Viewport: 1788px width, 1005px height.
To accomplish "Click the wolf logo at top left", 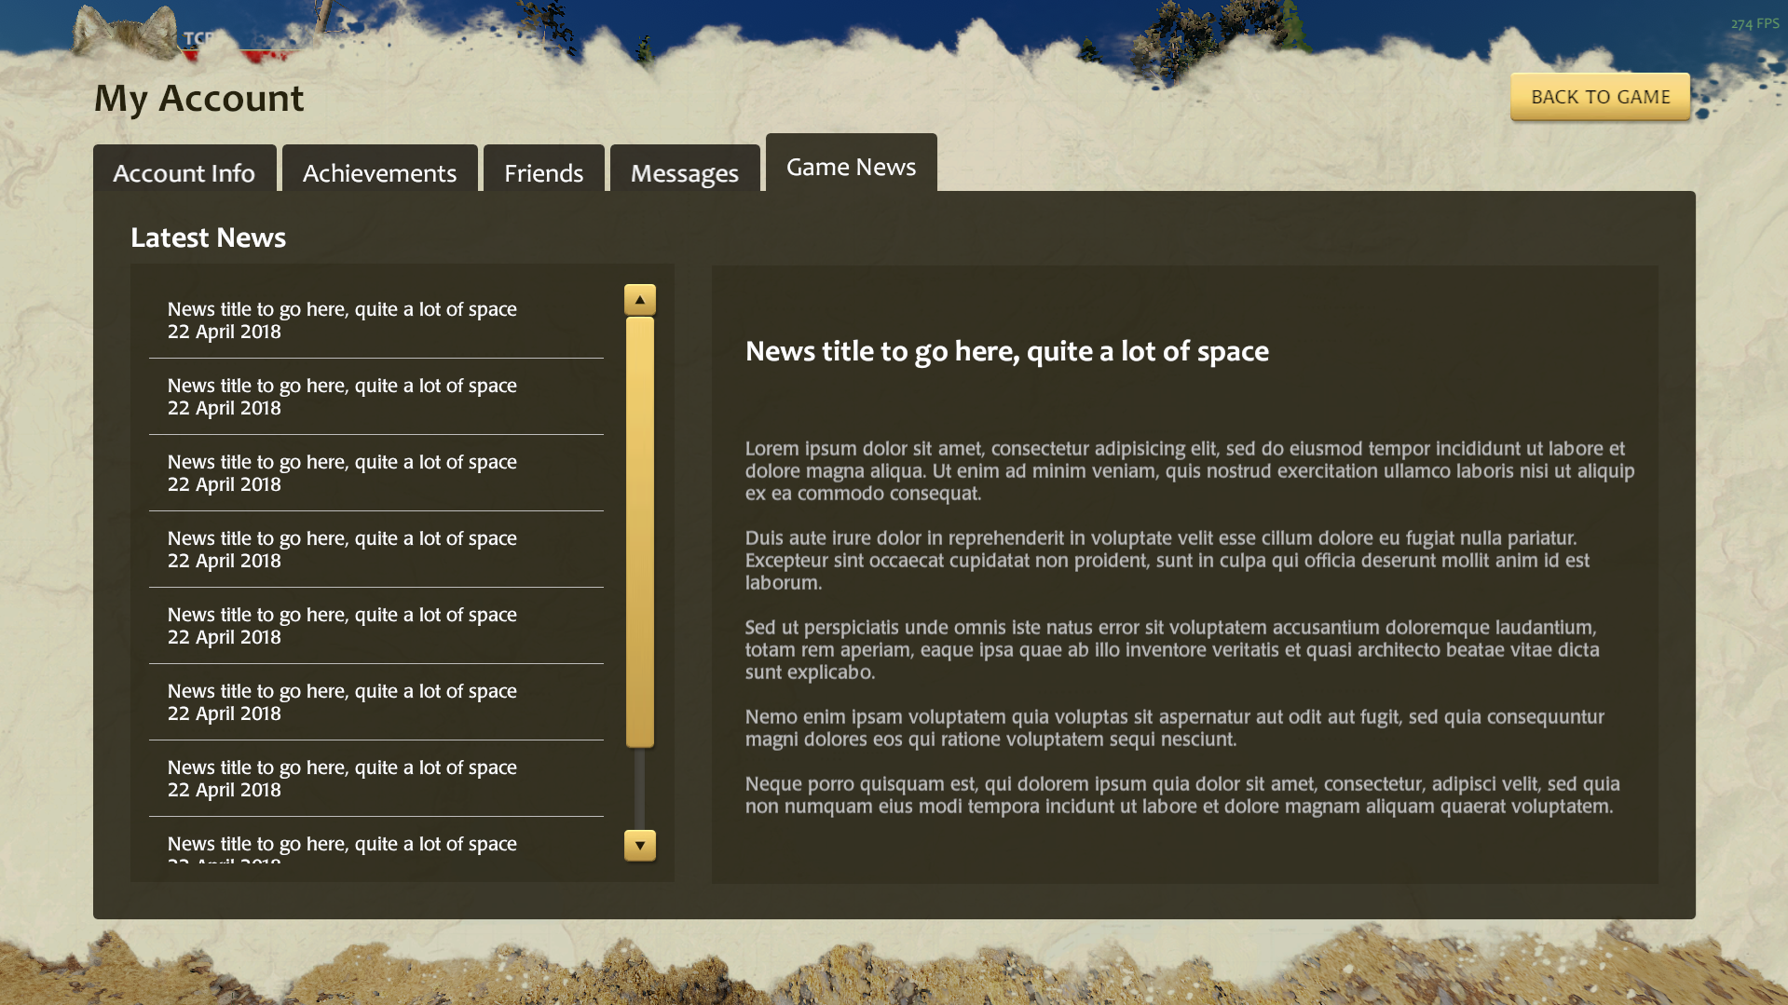I will (x=126, y=33).
